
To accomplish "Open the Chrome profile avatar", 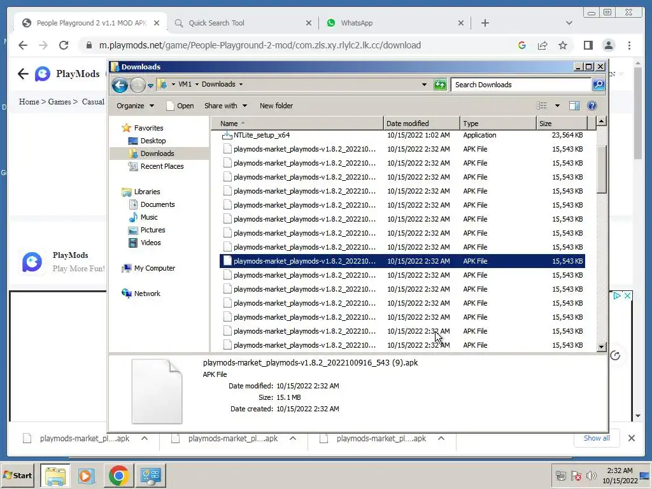I will click(x=608, y=45).
